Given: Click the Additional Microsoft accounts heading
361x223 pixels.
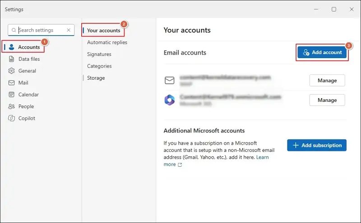Looking at the screenshot, I should point(204,131).
